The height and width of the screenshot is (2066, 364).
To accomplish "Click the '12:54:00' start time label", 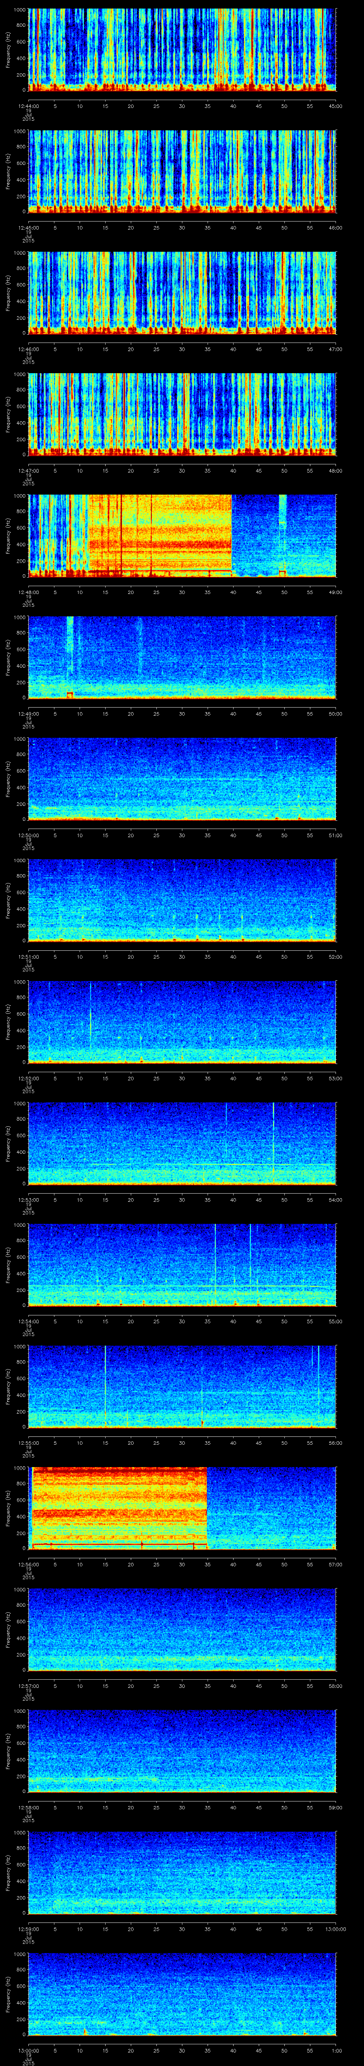I will tap(28, 1322).
